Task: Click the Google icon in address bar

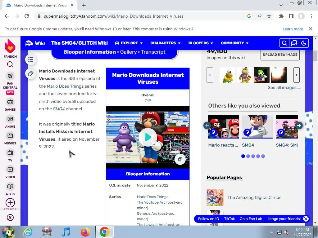Action: (x=249, y=16)
